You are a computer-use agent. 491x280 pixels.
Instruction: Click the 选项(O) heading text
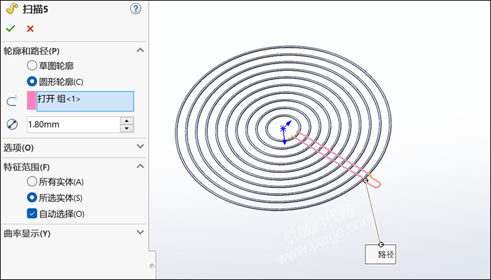tap(18, 147)
